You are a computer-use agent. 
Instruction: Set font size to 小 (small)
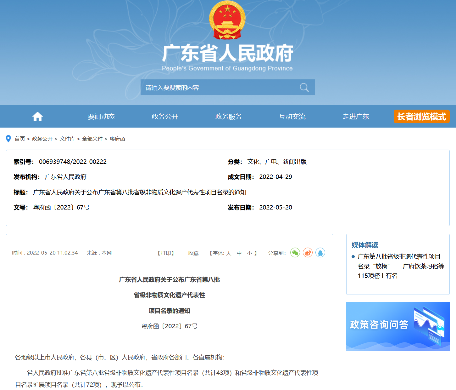pyautogui.click(x=249, y=253)
